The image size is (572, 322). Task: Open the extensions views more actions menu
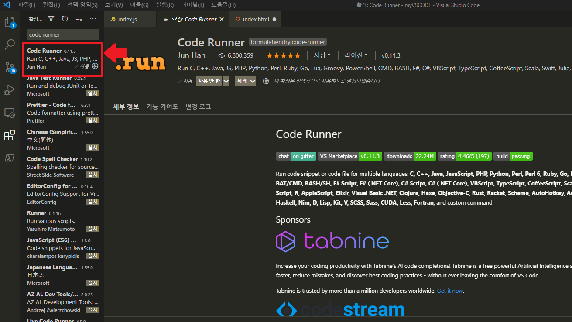[93, 19]
